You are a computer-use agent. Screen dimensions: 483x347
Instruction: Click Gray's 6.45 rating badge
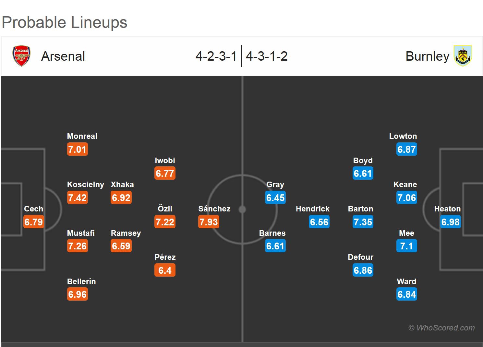[x=275, y=198]
